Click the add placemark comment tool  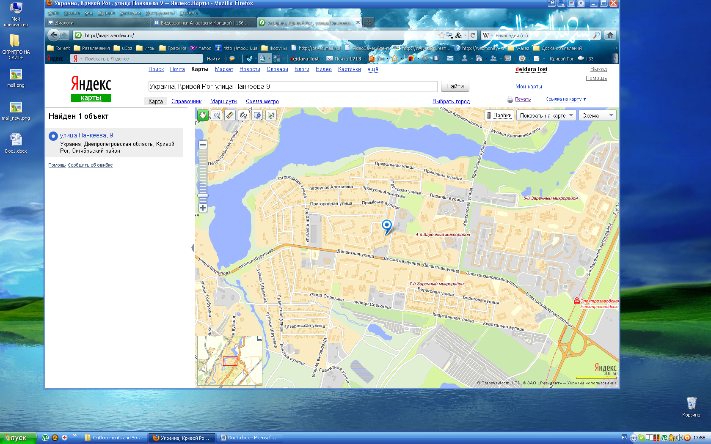tap(257, 115)
